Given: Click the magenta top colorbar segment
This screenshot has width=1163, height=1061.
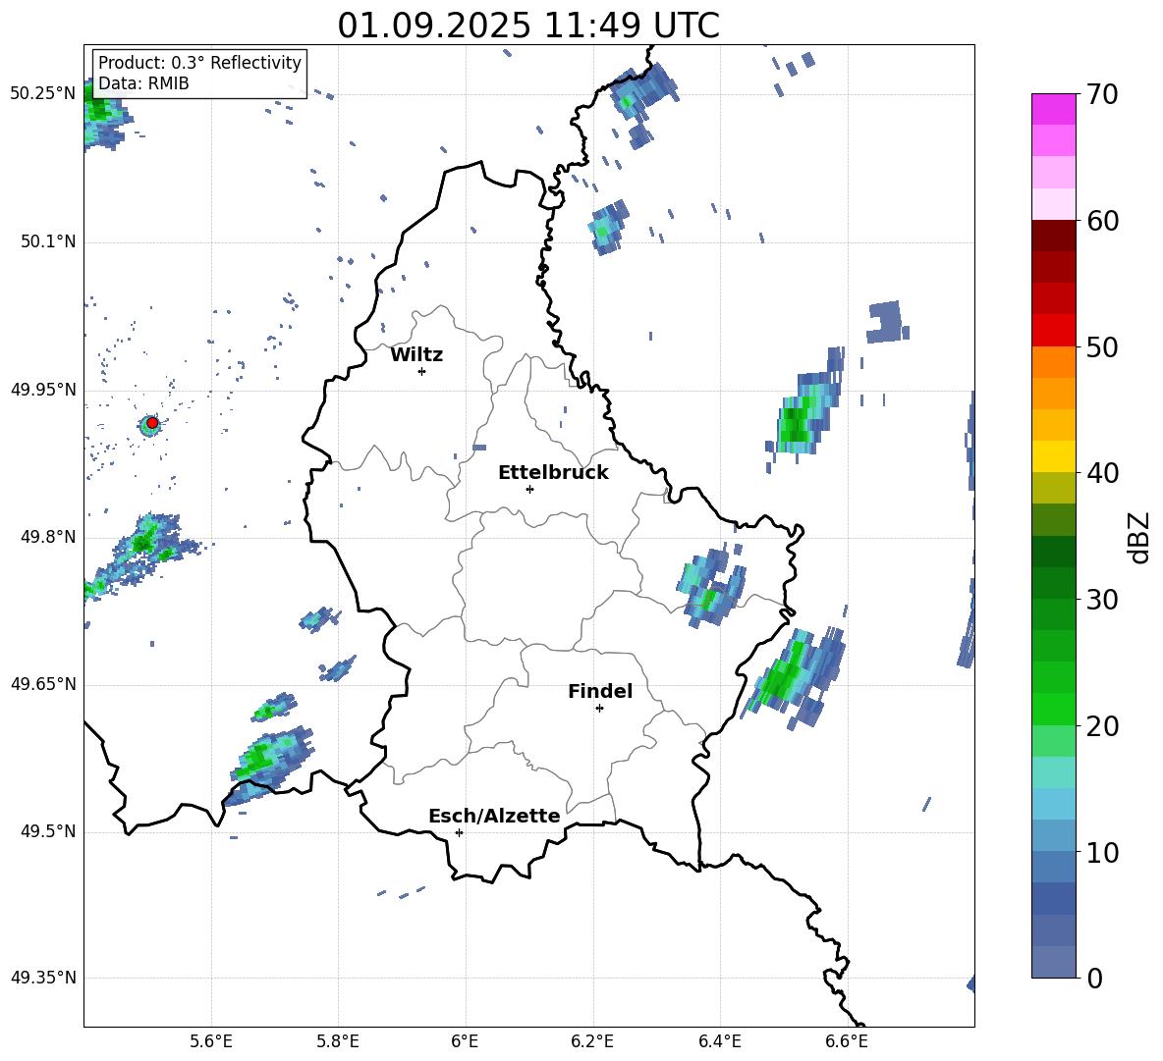Looking at the screenshot, I should point(1054,109).
